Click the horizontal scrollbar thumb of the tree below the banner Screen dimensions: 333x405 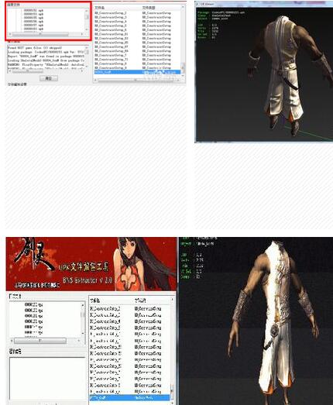[x=40, y=341]
